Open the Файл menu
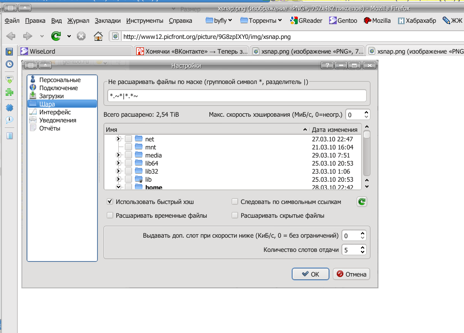464x333 pixels. pos(12,21)
